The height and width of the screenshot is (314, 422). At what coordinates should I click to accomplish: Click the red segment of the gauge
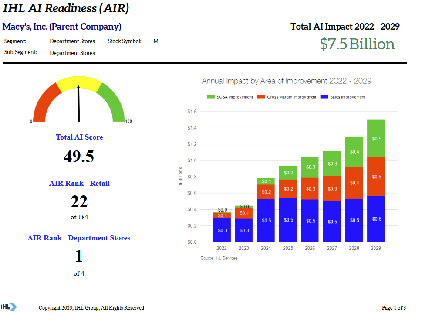[x=44, y=103]
